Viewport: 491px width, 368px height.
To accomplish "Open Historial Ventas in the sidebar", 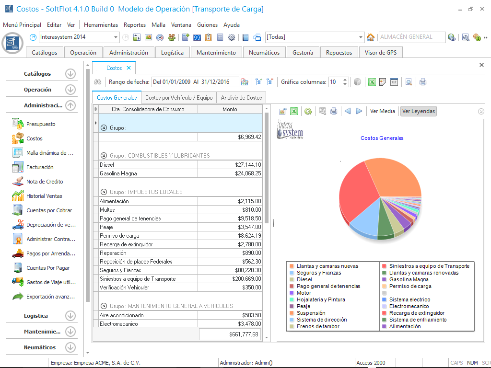I will (44, 196).
